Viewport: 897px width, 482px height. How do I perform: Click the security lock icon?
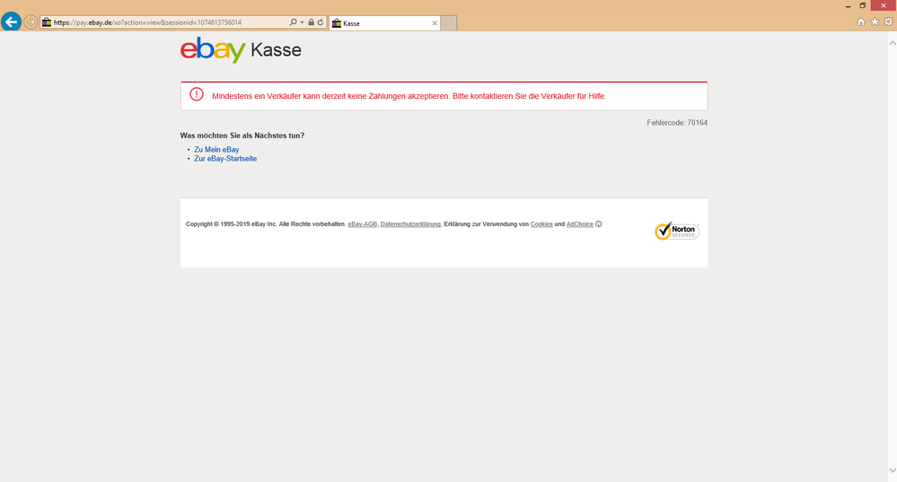[312, 22]
